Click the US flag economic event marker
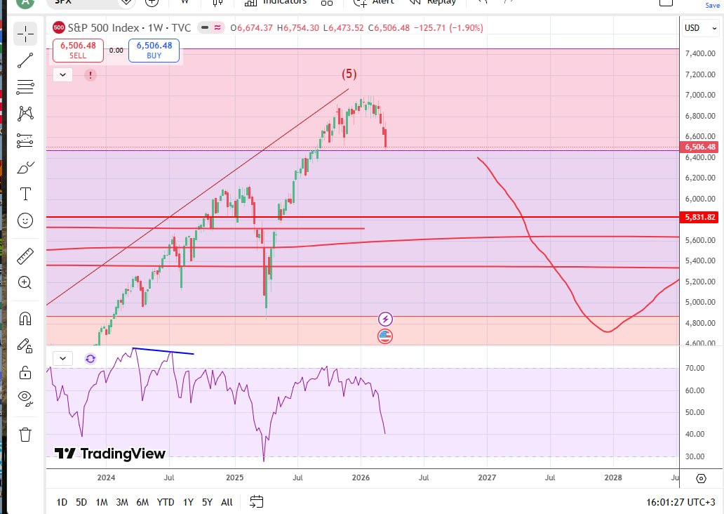Screen dimensions: 724x514 (385, 336)
